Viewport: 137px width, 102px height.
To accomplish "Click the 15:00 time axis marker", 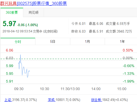I will click(x=122, y=89).
